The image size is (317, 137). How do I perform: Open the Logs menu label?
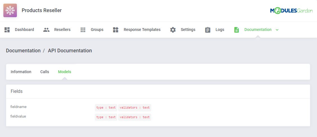pos(220,30)
